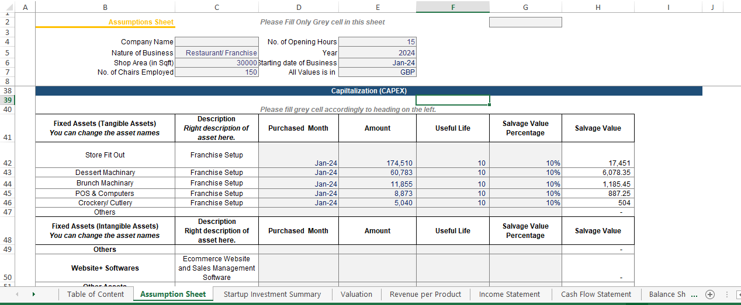Select the 'Dessert Machinary' asset cell
This screenshot has height=305, width=741.
pos(105,173)
